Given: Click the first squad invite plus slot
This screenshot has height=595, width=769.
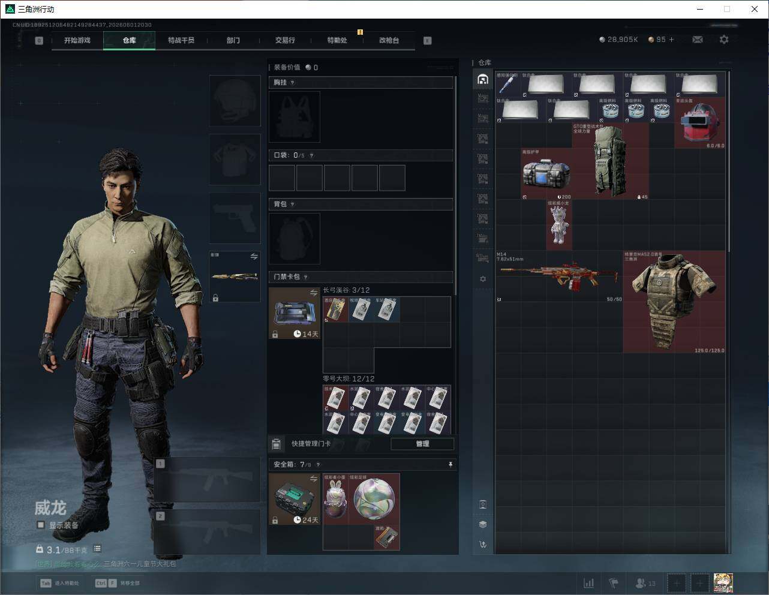Looking at the screenshot, I should (677, 583).
